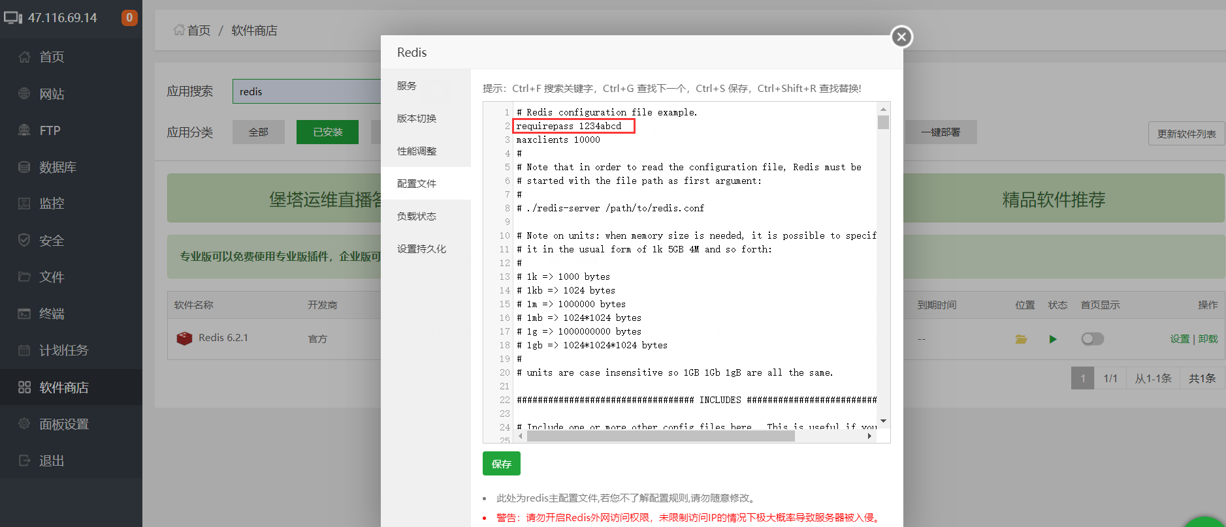This screenshot has height=527, width=1226.
Task: Click the 应用搜索 input containing redis
Action: (x=307, y=91)
